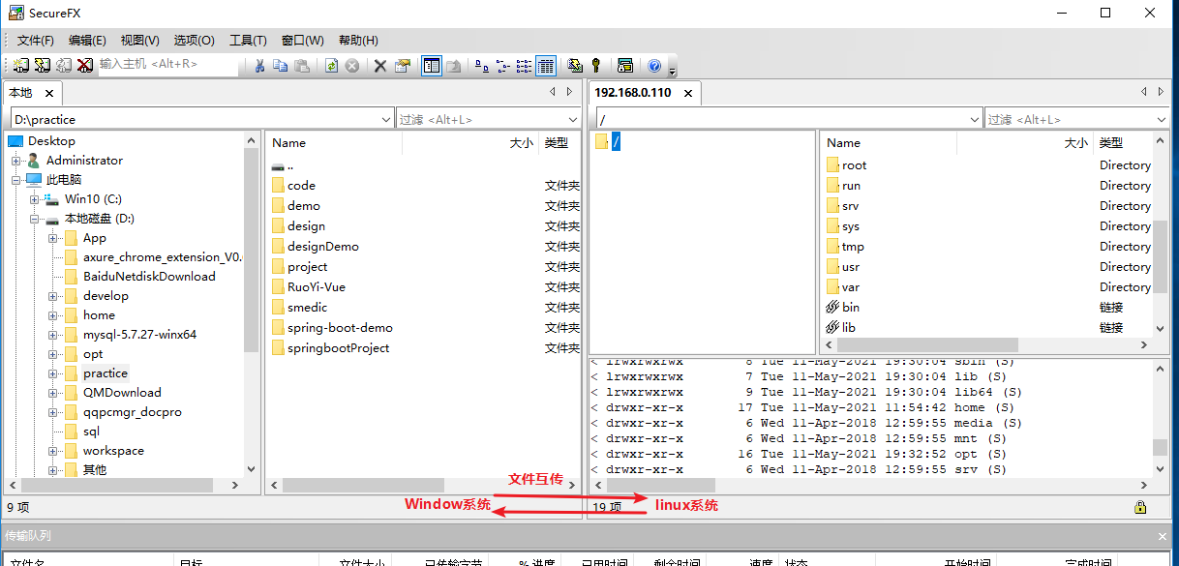1179x566 pixels.
Task: Open the D:\practice path dropdown
Action: pyautogui.click(x=387, y=119)
